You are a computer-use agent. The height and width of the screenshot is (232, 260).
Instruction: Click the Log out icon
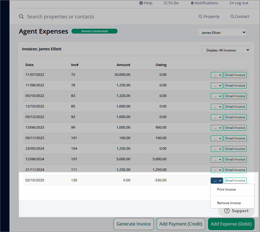232,3
